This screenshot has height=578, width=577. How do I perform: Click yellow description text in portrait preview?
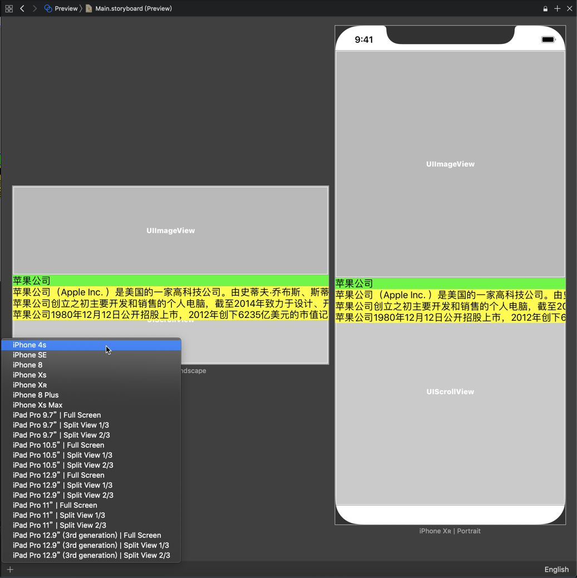pyautogui.click(x=450, y=306)
